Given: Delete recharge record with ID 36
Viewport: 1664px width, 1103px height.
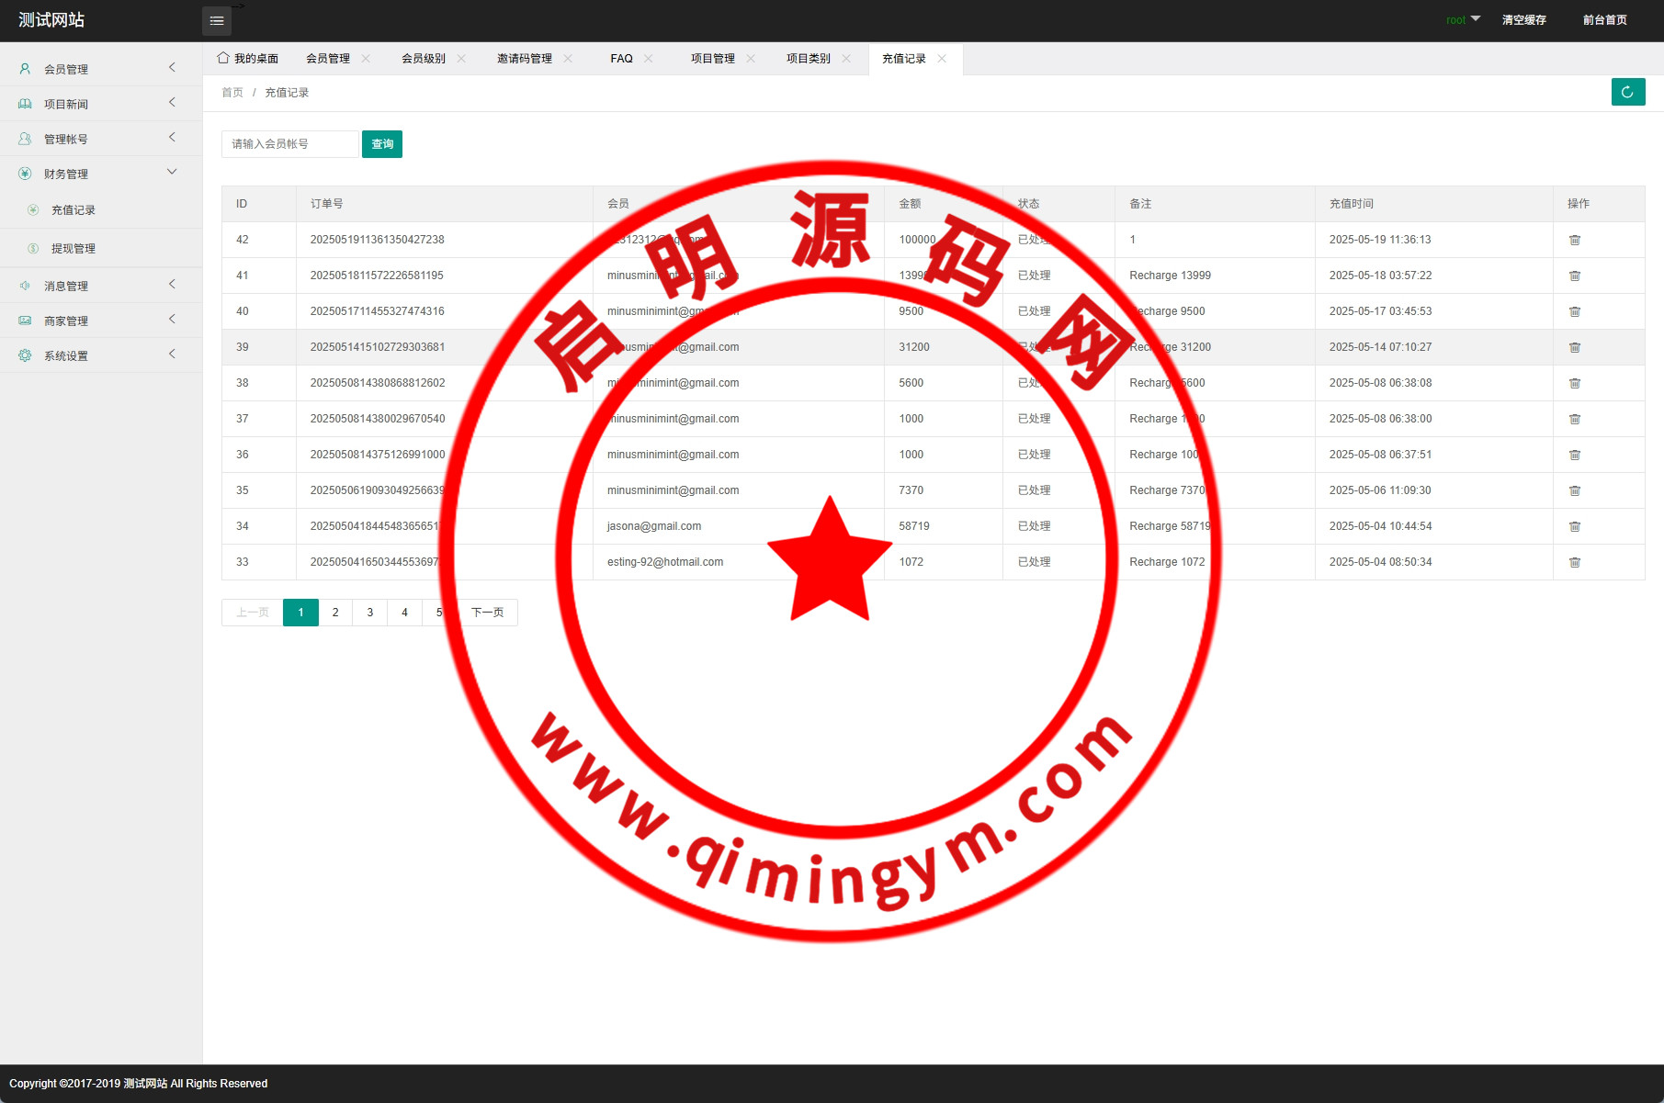Looking at the screenshot, I should [x=1574, y=455].
